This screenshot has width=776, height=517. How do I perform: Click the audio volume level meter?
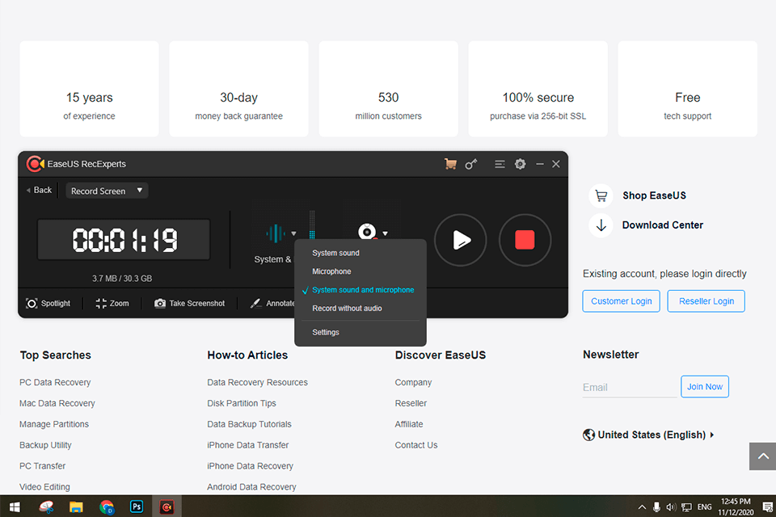pyautogui.click(x=312, y=225)
